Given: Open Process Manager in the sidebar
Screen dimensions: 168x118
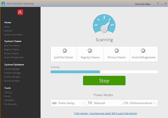Looking at the screenshot, I should [12, 77].
